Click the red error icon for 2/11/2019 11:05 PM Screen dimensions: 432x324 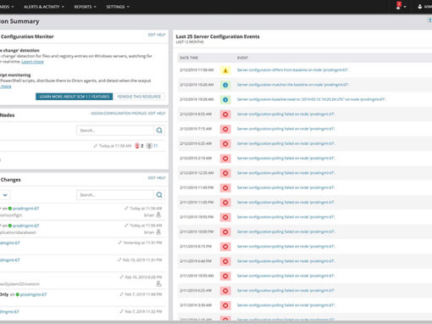pyautogui.click(x=225, y=203)
